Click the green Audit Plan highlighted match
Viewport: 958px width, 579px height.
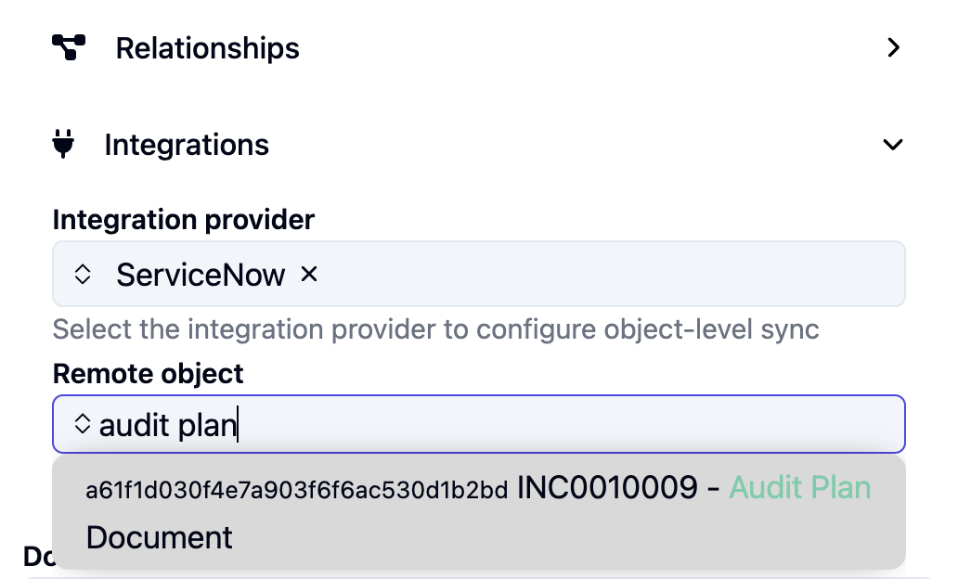[800, 487]
